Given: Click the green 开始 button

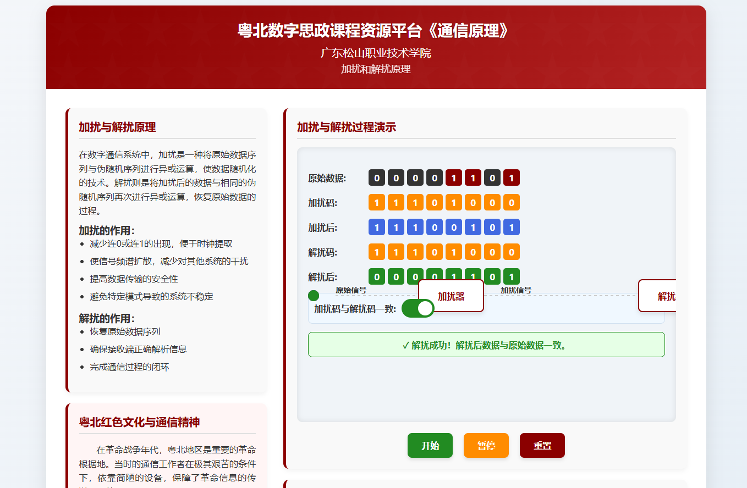Looking at the screenshot, I should point(430,445).
